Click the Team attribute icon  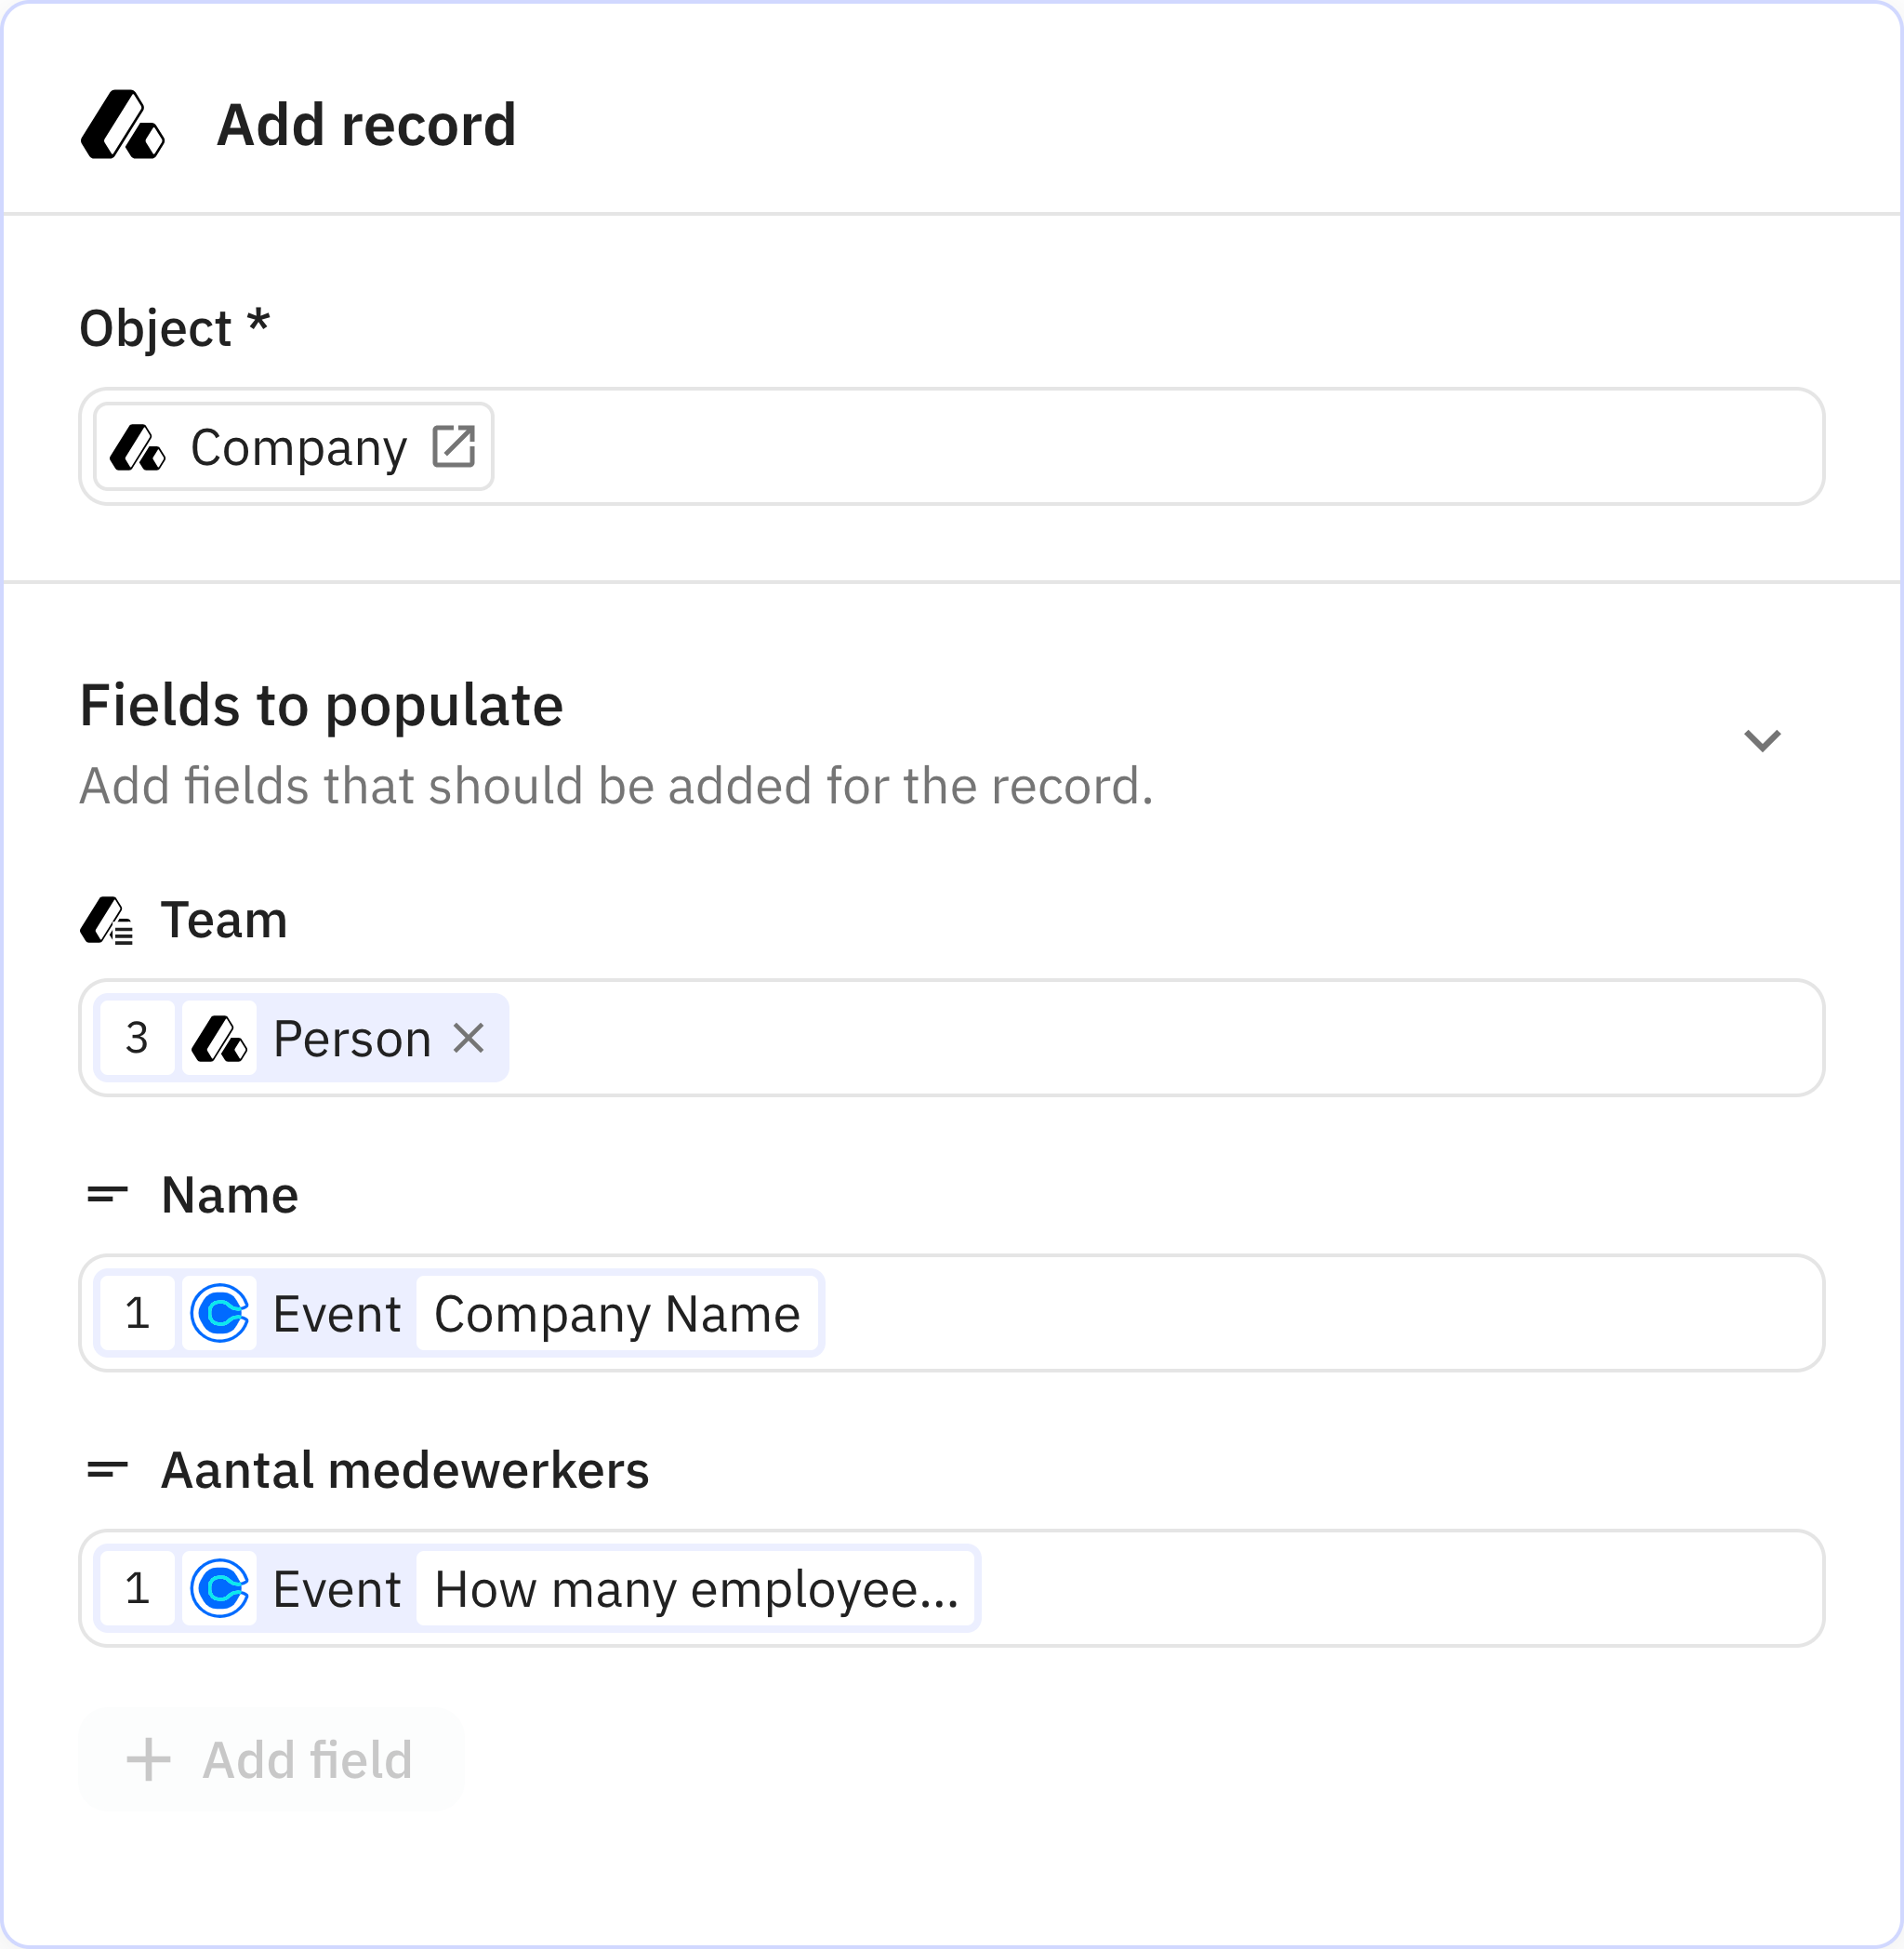[x=106, y=920]
